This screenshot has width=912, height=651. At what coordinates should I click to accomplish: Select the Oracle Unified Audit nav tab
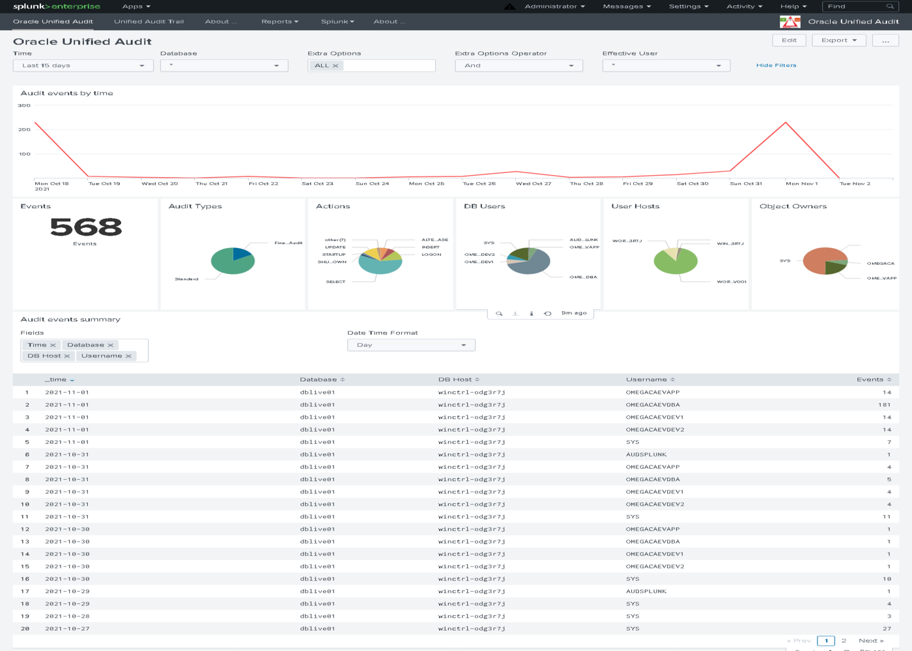tap(53, 21)
